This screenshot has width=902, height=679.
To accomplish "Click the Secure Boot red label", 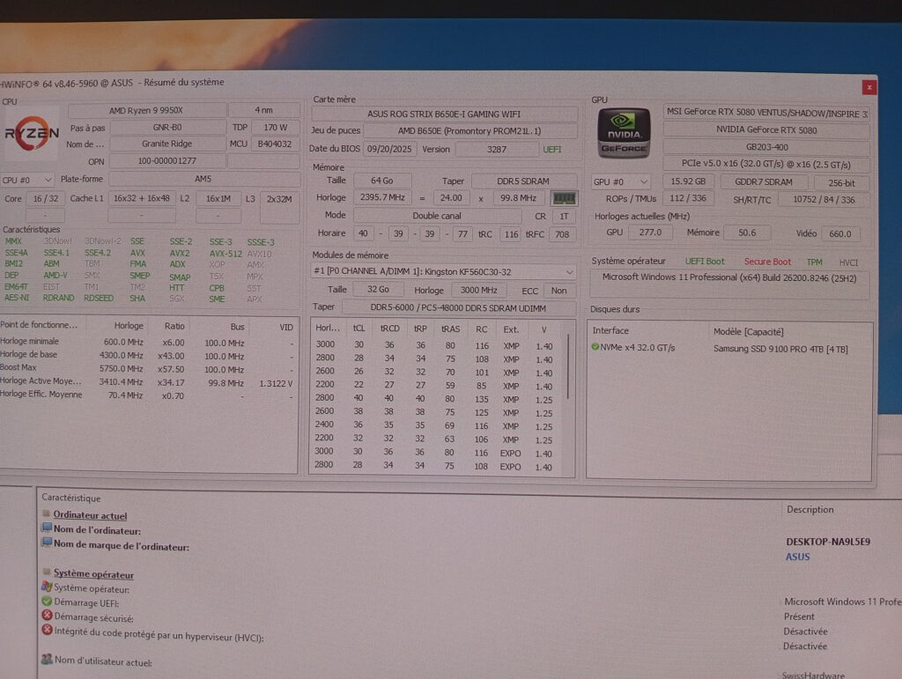I will [x=767, y=262].
